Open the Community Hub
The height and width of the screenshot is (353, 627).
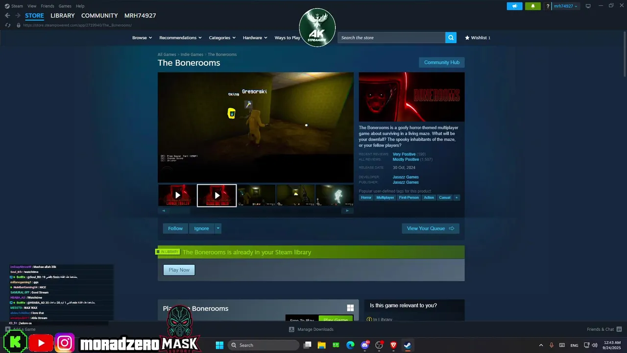click(441, 62)
